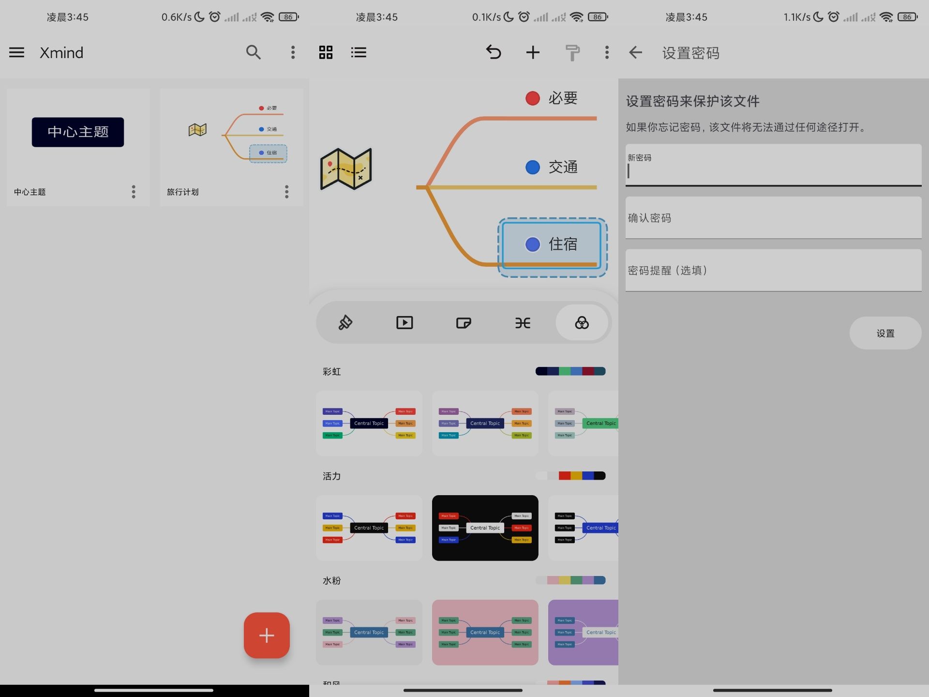Switch to grid view icon
The height and width of the screenshot is (697, 929).
point(326,52)
